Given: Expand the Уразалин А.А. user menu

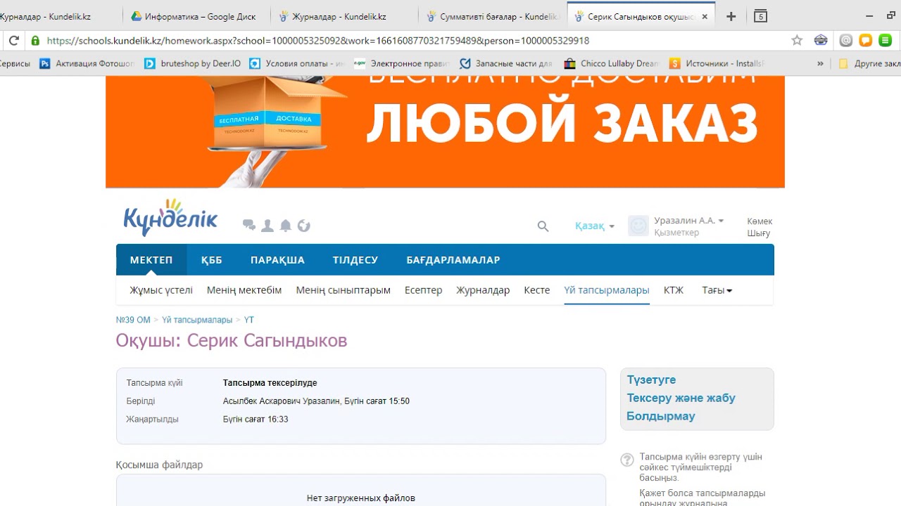Looking at the screenshot, I should click(x=689, y=221).
